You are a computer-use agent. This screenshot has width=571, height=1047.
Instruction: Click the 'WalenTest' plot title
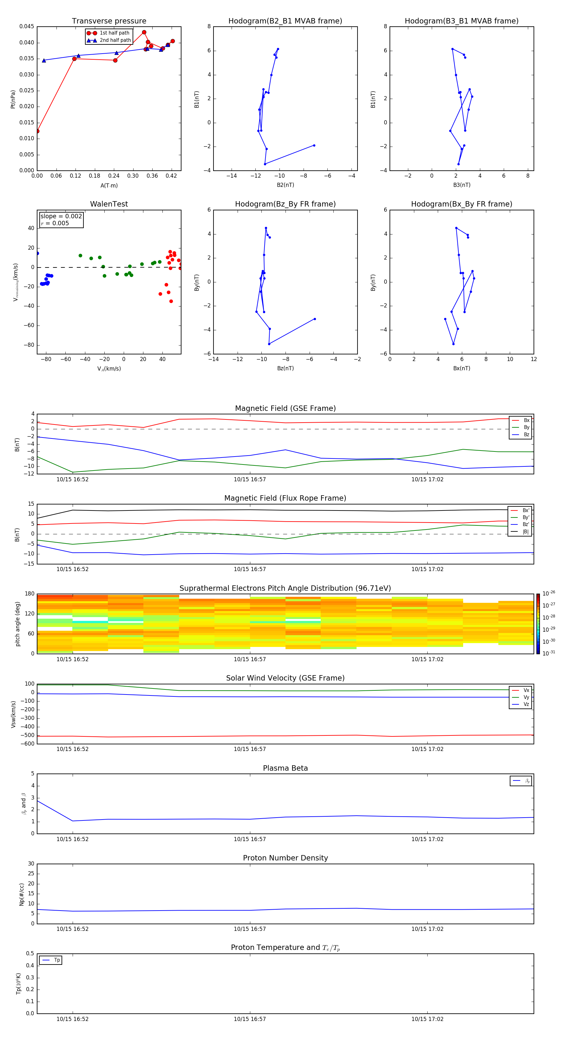click(x=109, y=204)
